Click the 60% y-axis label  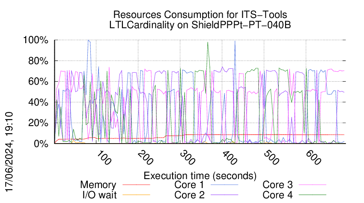click(38, 82)
